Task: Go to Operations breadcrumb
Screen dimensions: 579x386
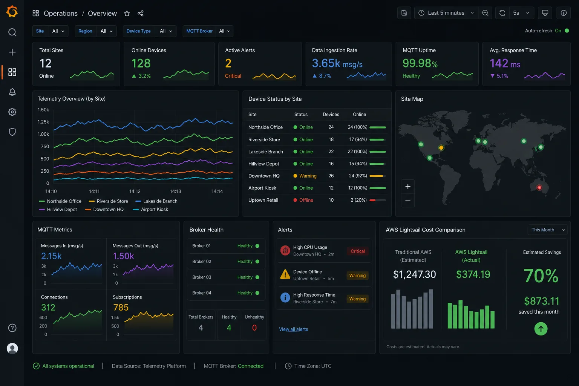Action: coord(61,14)
